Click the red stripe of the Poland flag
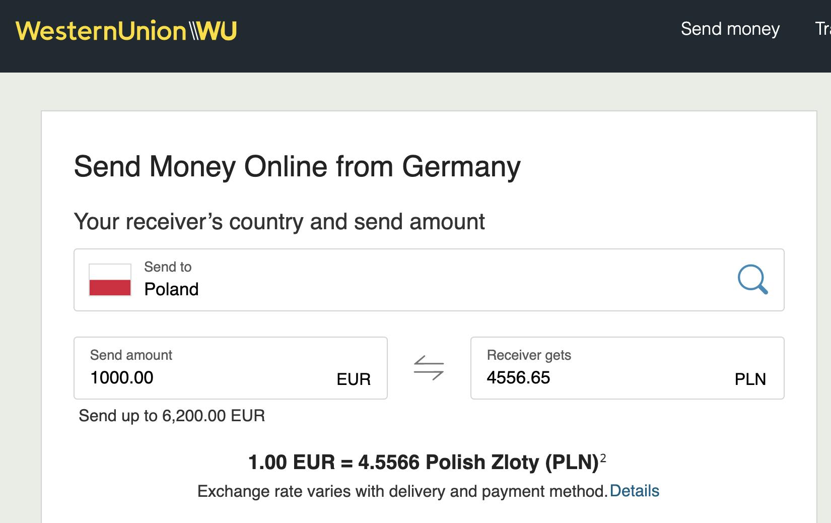Screen dimensions: 831x523 (110, 287)
